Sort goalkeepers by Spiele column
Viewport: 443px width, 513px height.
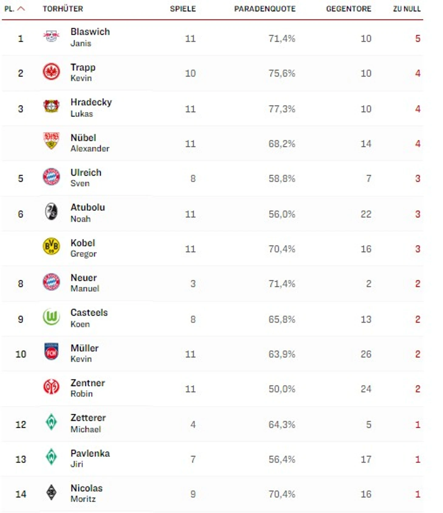tap(183, 9)
